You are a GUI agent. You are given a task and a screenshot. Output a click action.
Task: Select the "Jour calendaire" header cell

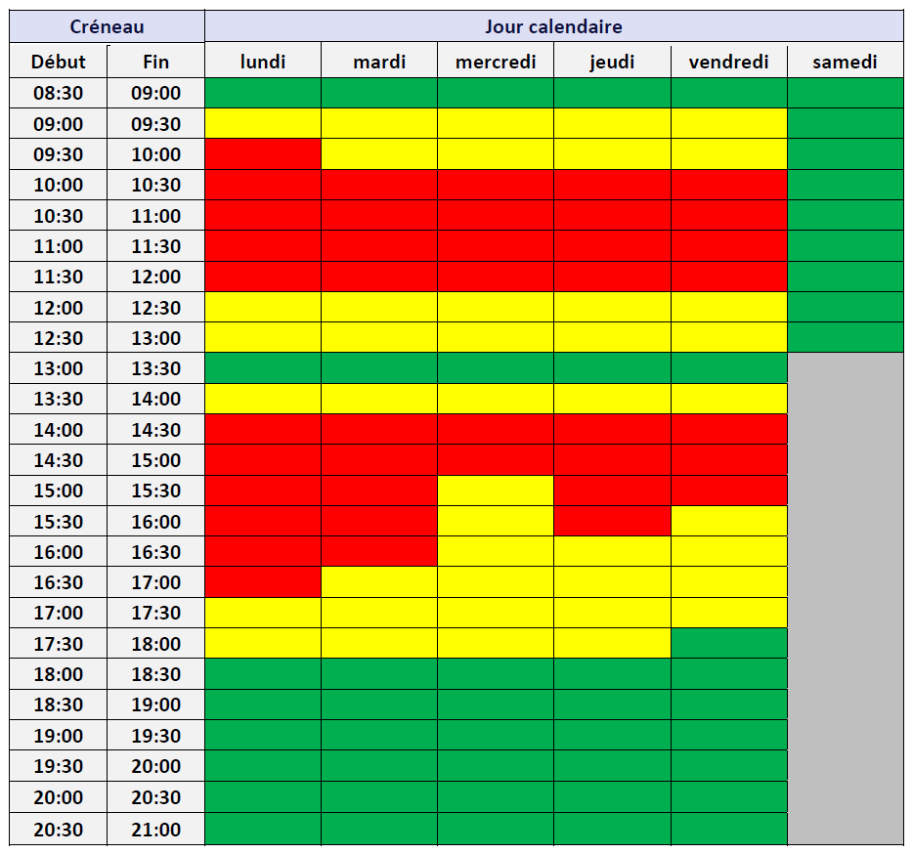[553, 26]
